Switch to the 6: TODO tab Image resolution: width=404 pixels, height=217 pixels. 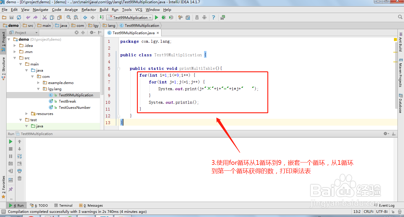pyautogui.click(x=39, y=206)
